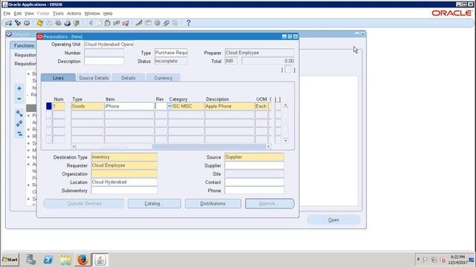Click the Subinventory input field
Screen dimensions: 476x267
(124, 191)
